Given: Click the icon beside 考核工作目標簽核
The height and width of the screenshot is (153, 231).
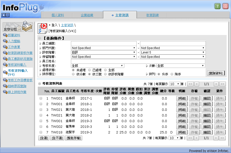Looking at the screenshot, I should coord(5,80).
